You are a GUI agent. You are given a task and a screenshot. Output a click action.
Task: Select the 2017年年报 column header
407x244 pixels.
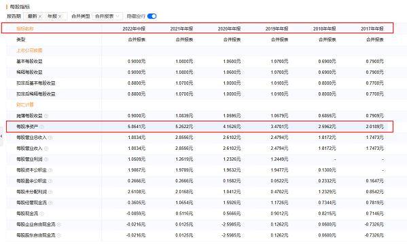tap(372, 28)
